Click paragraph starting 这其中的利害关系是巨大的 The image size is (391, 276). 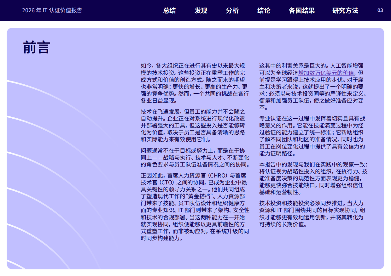(x=312, y=87)
